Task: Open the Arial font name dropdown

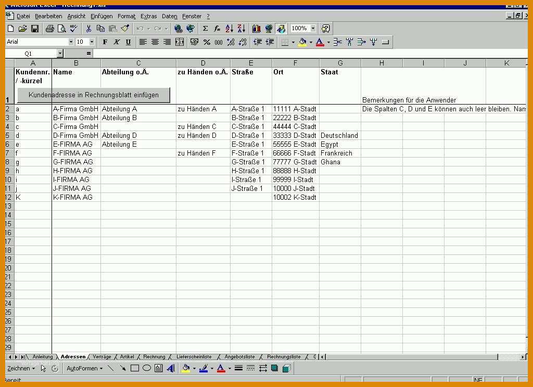Action: click(71, 42)
